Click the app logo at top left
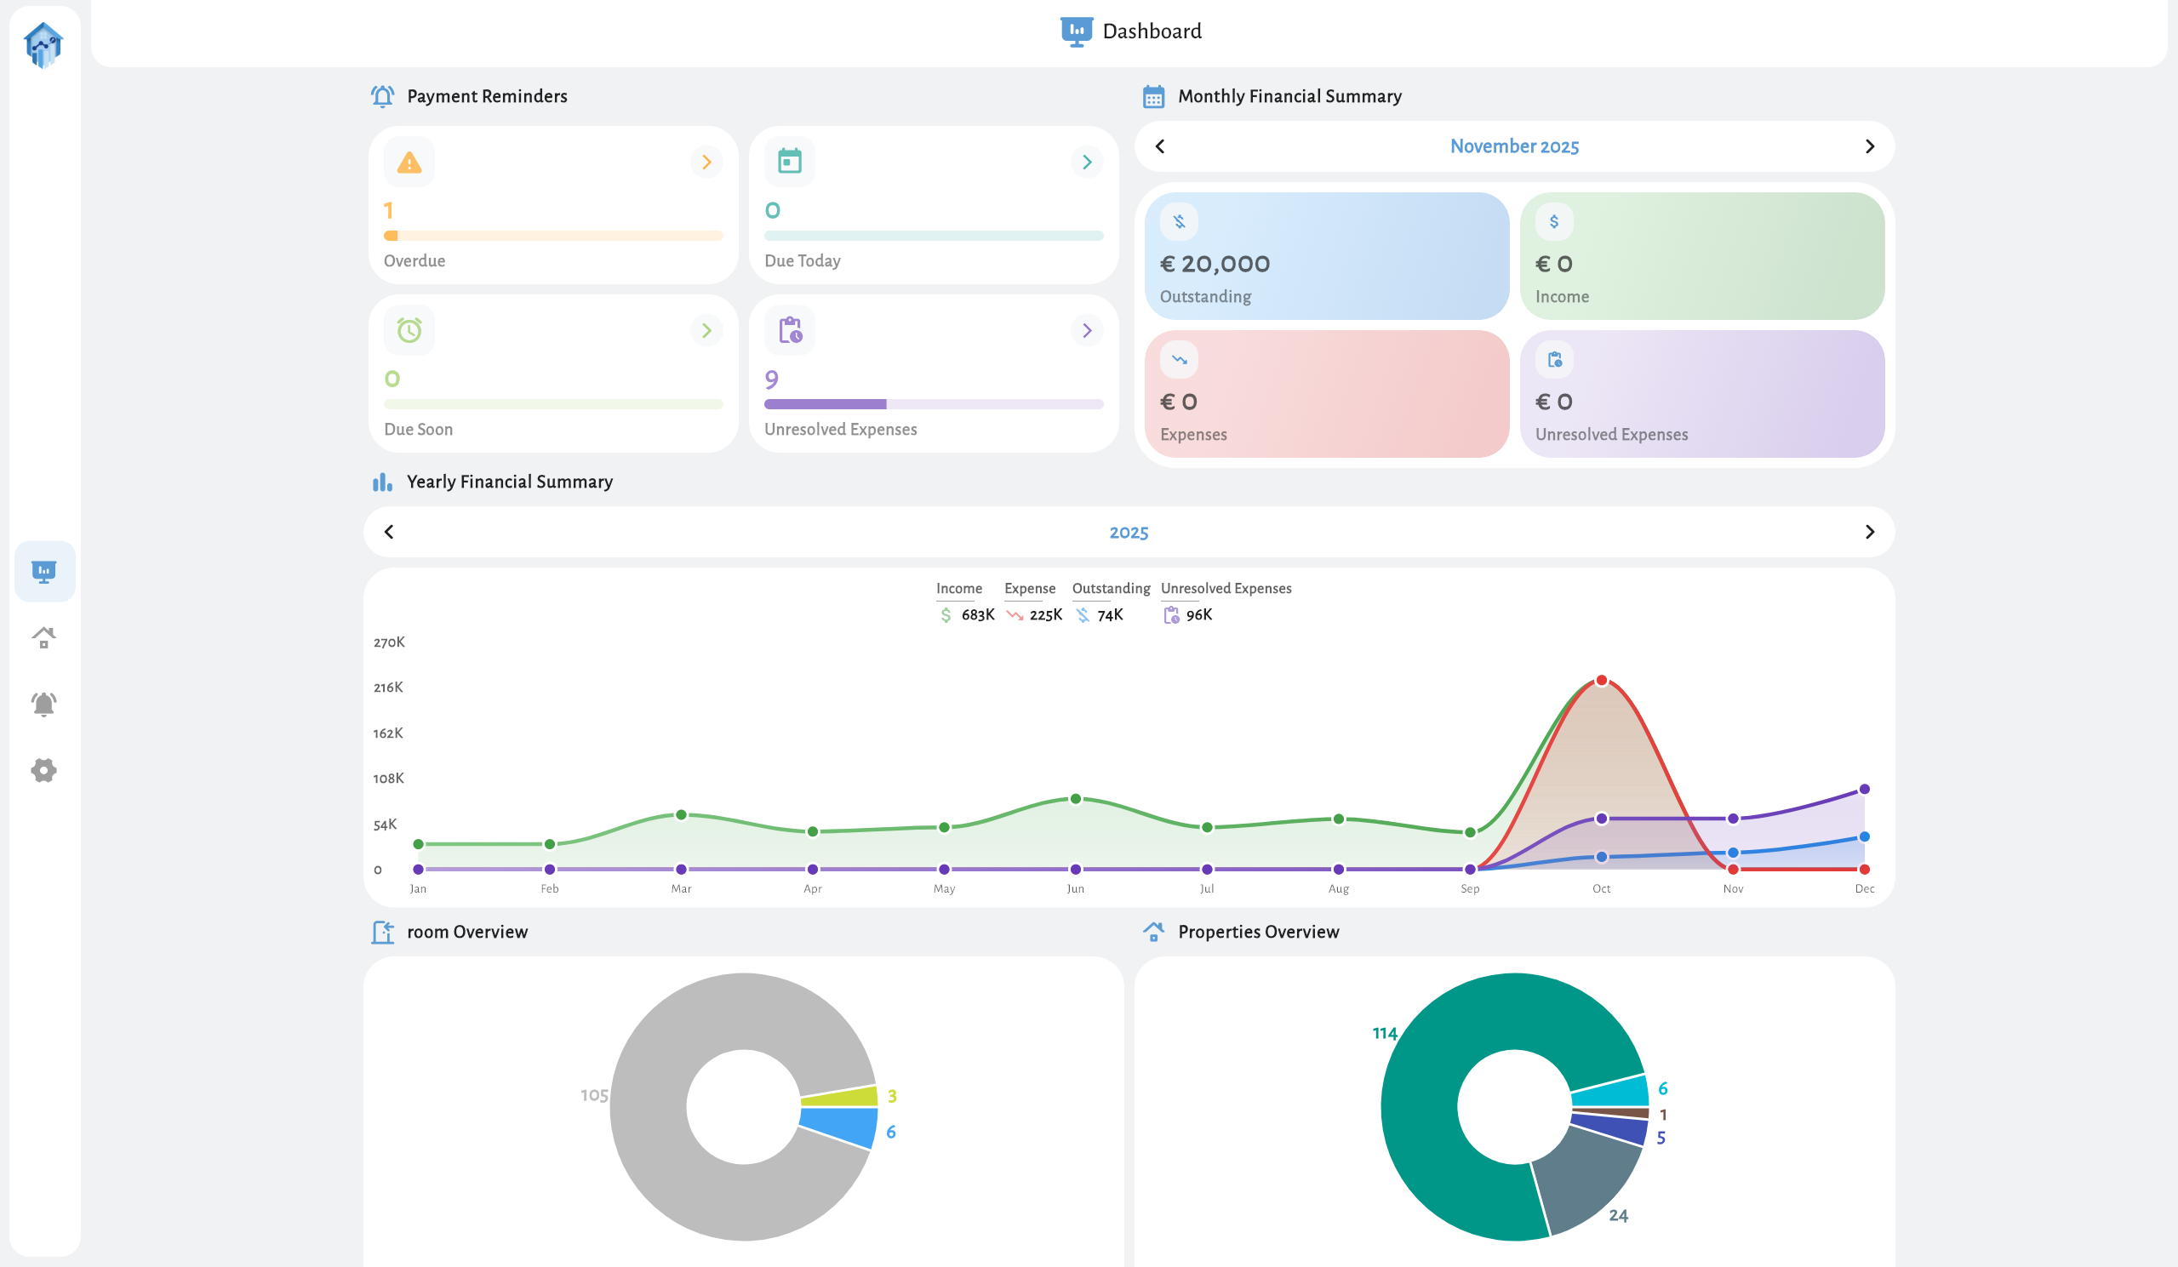This screenshot has width=2178, height=1267. pyautogui.click(x=44, y=47)
